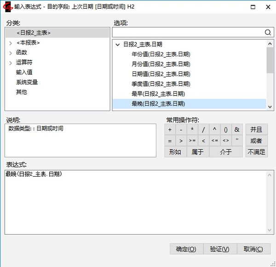Expand the <本报表> category
Image resolution: width=276 pixels, height=267 pixels.
pos(10,43)
